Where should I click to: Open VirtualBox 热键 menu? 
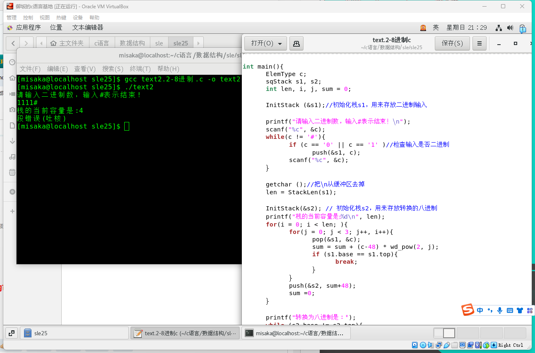click(x=61, y=18)
